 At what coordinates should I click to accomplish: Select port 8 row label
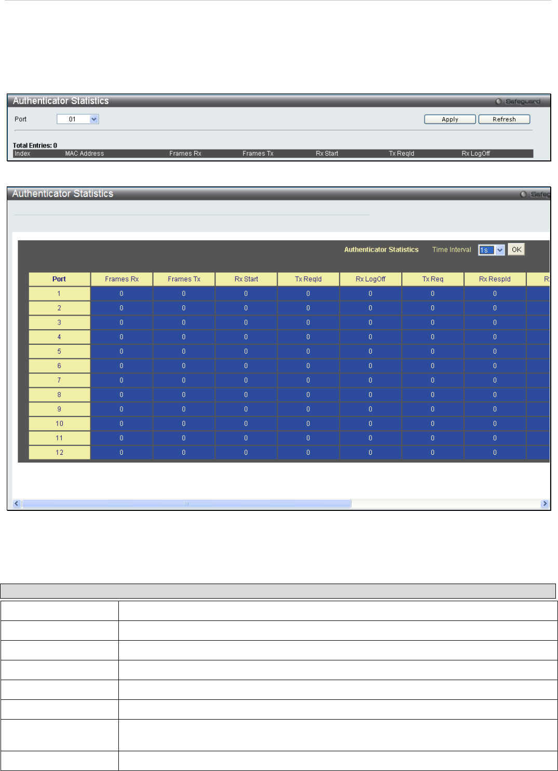coord(59,395)
